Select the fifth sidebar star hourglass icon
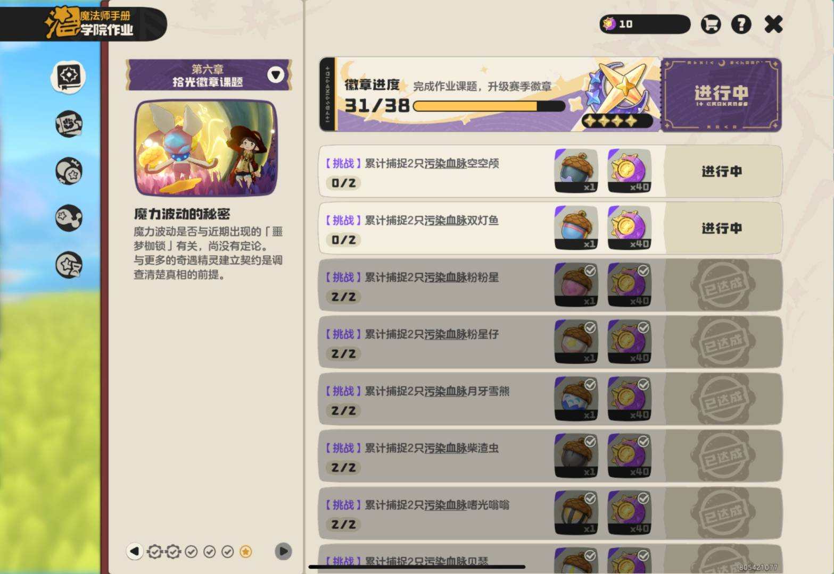This screenshot has width=834, height=574. click(x=69, y=265)
